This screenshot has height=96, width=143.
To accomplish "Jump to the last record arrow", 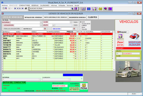I will click(x=23, y=8).
